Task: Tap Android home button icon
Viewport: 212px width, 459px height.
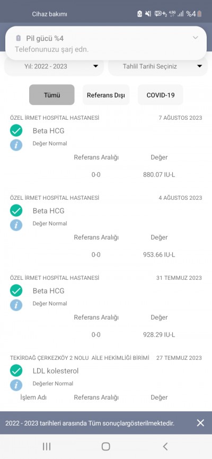Action: (x=105, y=446)
